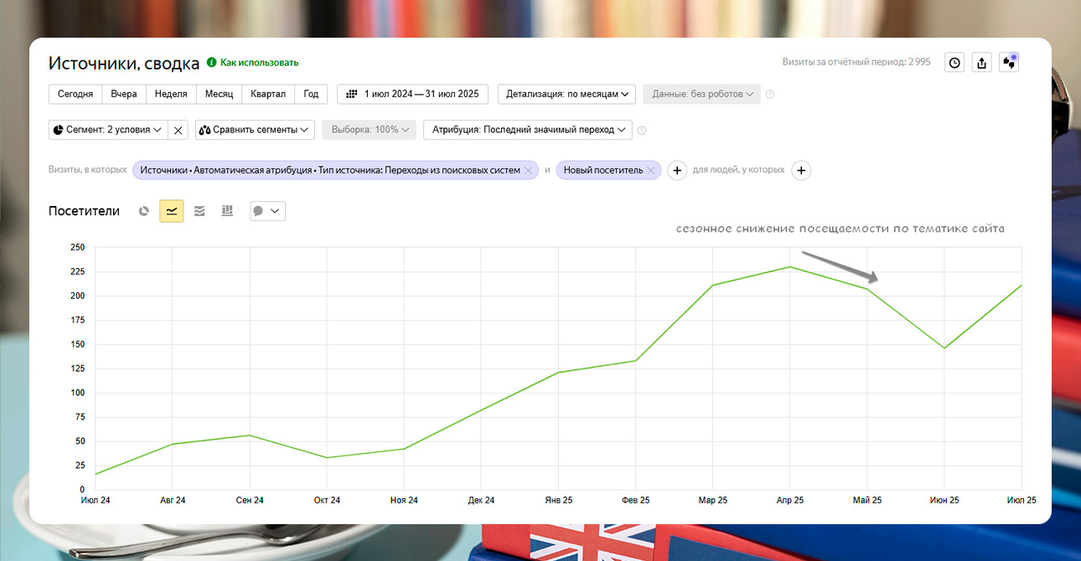
Task: Select the line chart view icon
Action: [172, 211]
